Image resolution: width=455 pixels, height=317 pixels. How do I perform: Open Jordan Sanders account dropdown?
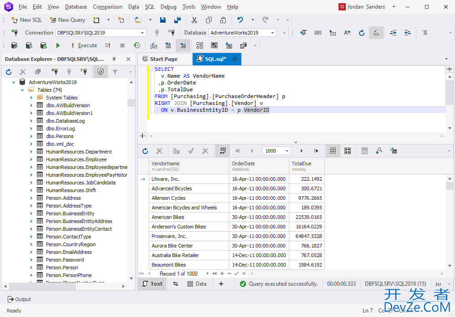[x=394, y=7]
